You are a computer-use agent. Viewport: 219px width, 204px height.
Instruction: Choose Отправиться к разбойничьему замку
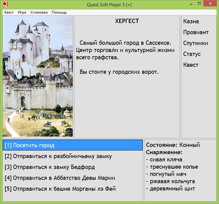pyautogui.click(x=73, y=156)
